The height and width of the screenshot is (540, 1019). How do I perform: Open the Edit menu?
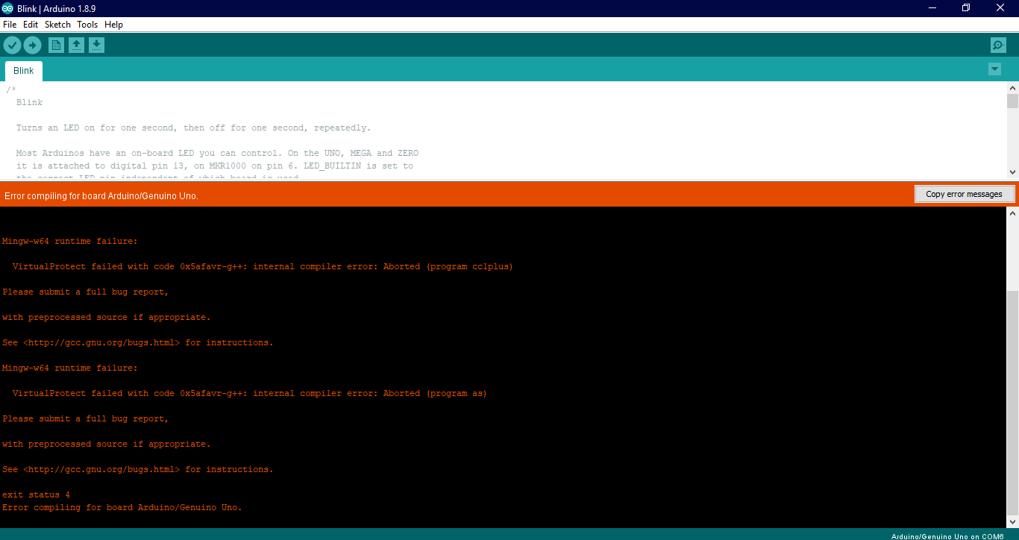pyautogui.click(x=31, y=24)
